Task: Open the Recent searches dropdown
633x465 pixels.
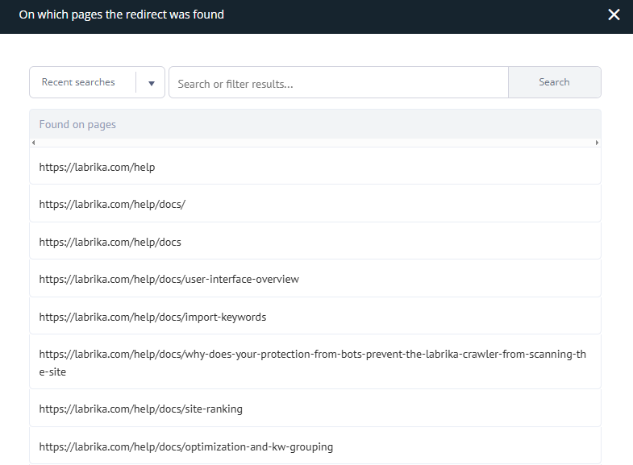Action: pyautogui.click(x=78, y=82)
